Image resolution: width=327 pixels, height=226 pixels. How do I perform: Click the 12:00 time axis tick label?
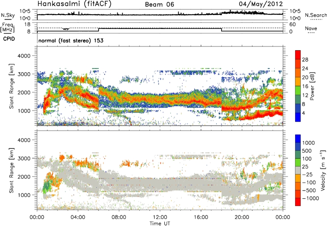pos(160,217)
